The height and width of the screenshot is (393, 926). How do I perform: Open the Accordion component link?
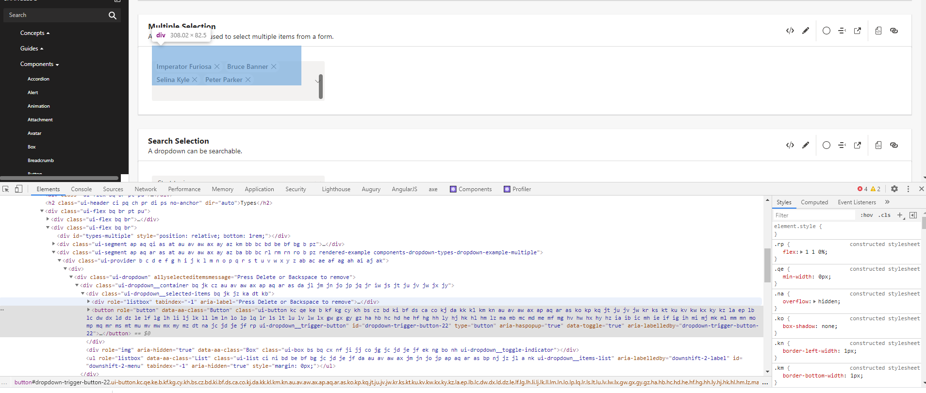(x=38, y=79)
